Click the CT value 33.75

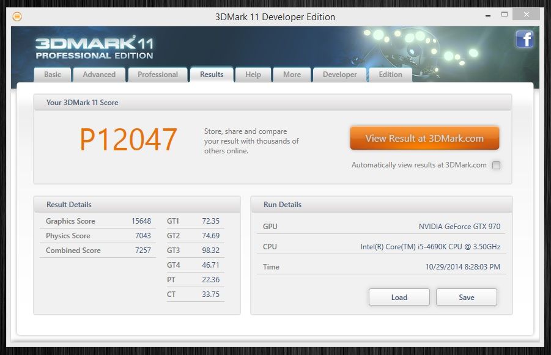click(x=210, y=295)
